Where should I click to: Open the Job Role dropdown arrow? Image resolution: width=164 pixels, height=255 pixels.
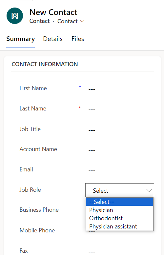click(149, 190)
